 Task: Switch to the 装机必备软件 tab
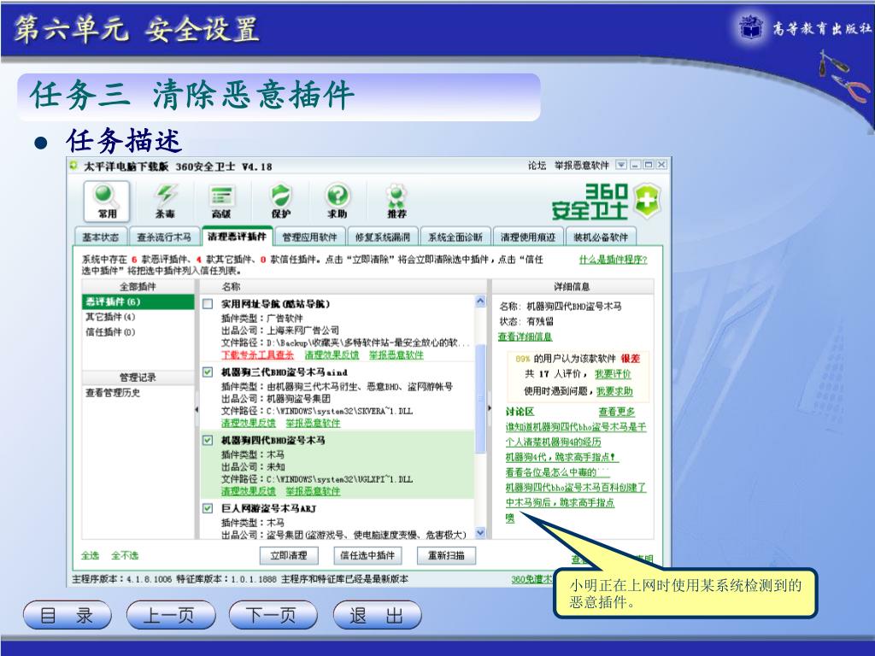click(601, 237)
